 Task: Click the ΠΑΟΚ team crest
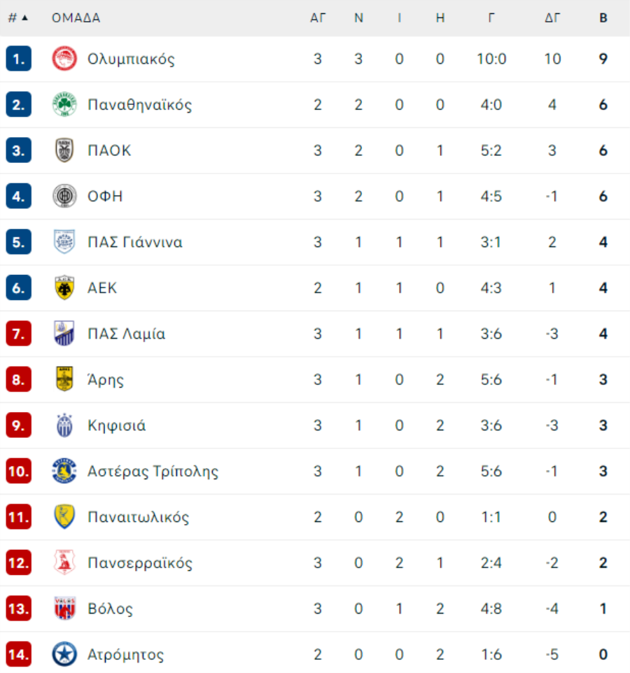click(x=64, y=150)
